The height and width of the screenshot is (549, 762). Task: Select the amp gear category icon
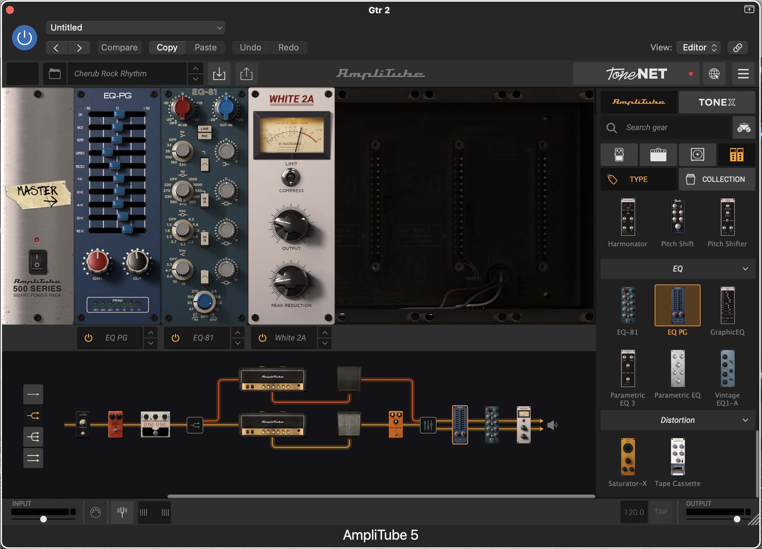(x=658, y=155)
